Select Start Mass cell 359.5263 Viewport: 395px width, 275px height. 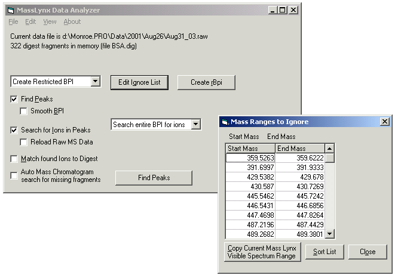tap(250, 158)
